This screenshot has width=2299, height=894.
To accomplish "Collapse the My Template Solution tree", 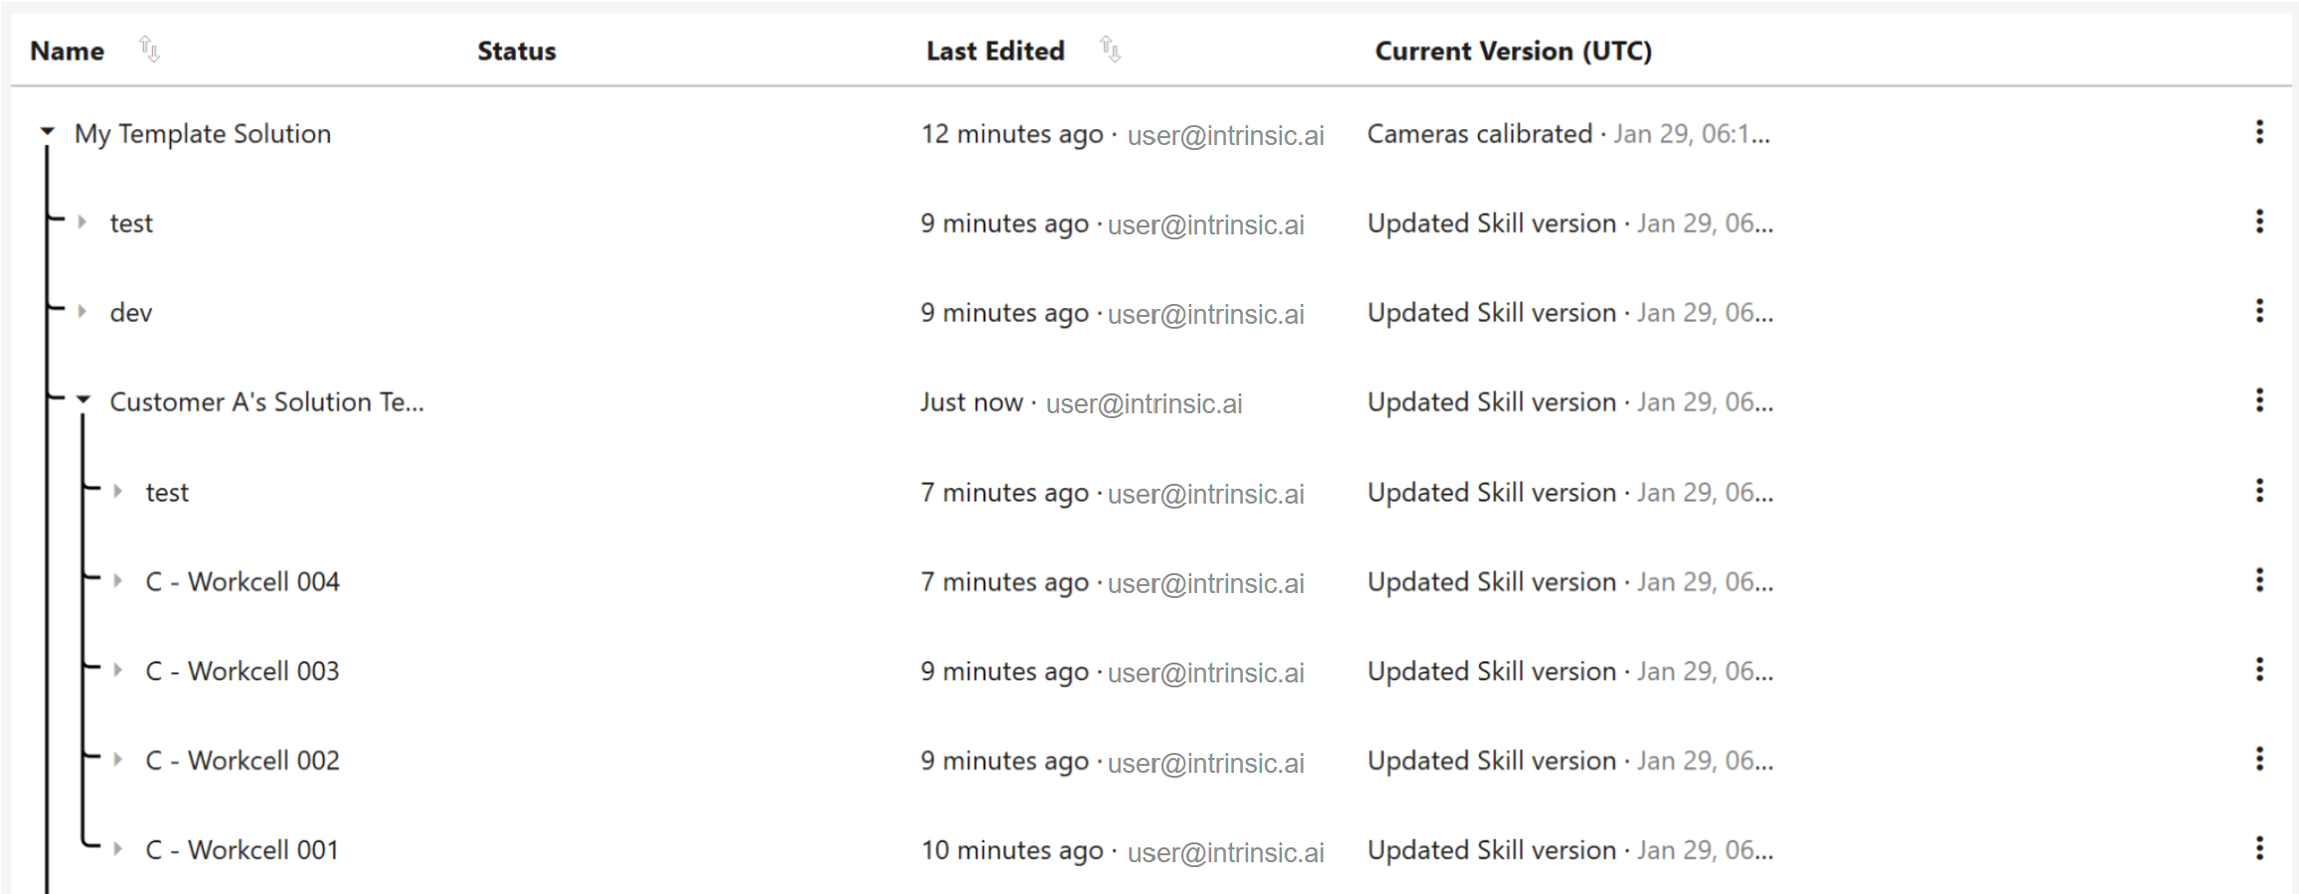I will (47, 132).
